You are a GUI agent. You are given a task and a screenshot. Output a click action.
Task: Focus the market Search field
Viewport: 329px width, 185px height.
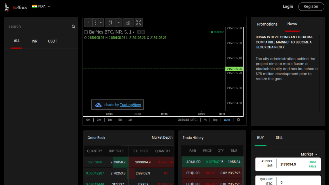[39, 27]
